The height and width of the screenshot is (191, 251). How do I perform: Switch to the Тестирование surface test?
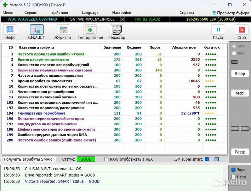tap(90, 31)
